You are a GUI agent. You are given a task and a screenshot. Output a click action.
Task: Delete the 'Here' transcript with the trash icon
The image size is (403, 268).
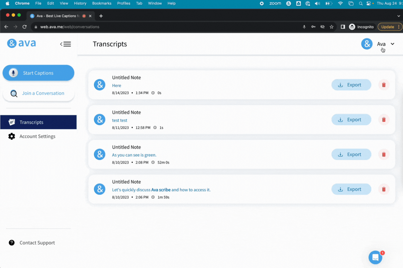pos(384,85)
